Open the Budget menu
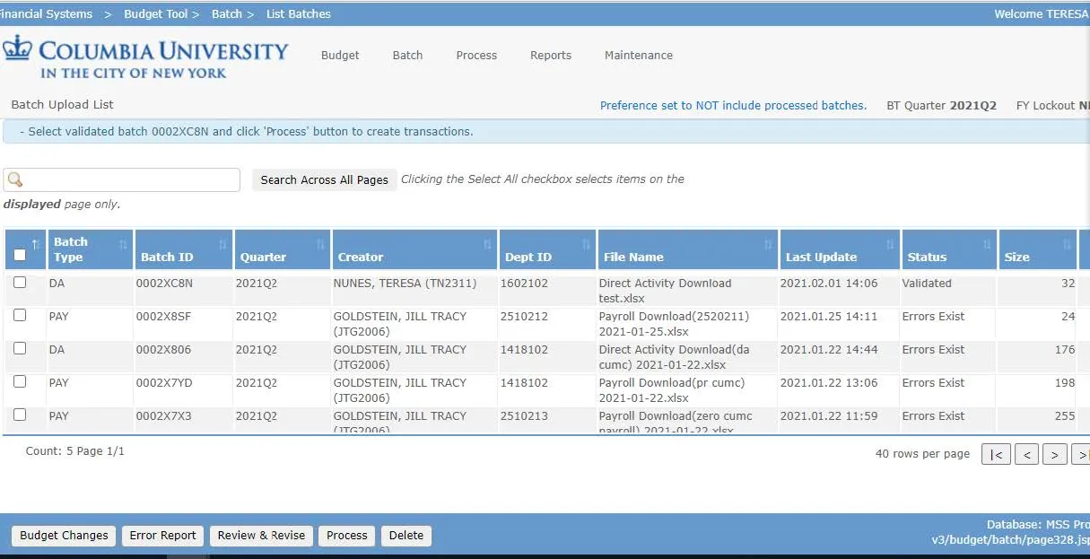 (340, 56)
